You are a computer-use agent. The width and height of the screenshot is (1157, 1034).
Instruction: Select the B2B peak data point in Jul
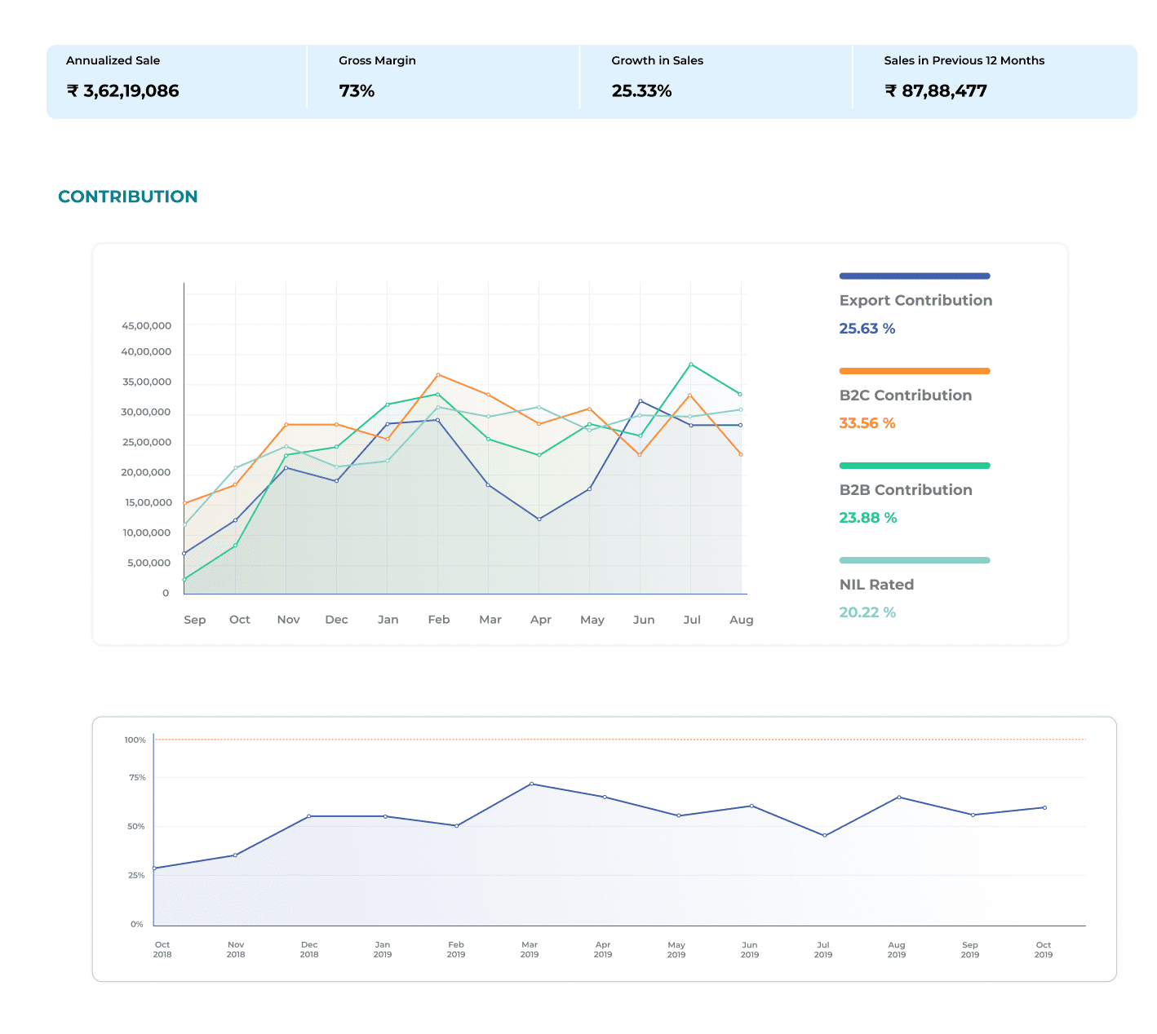pyautogui.click(x=691, y=365)
